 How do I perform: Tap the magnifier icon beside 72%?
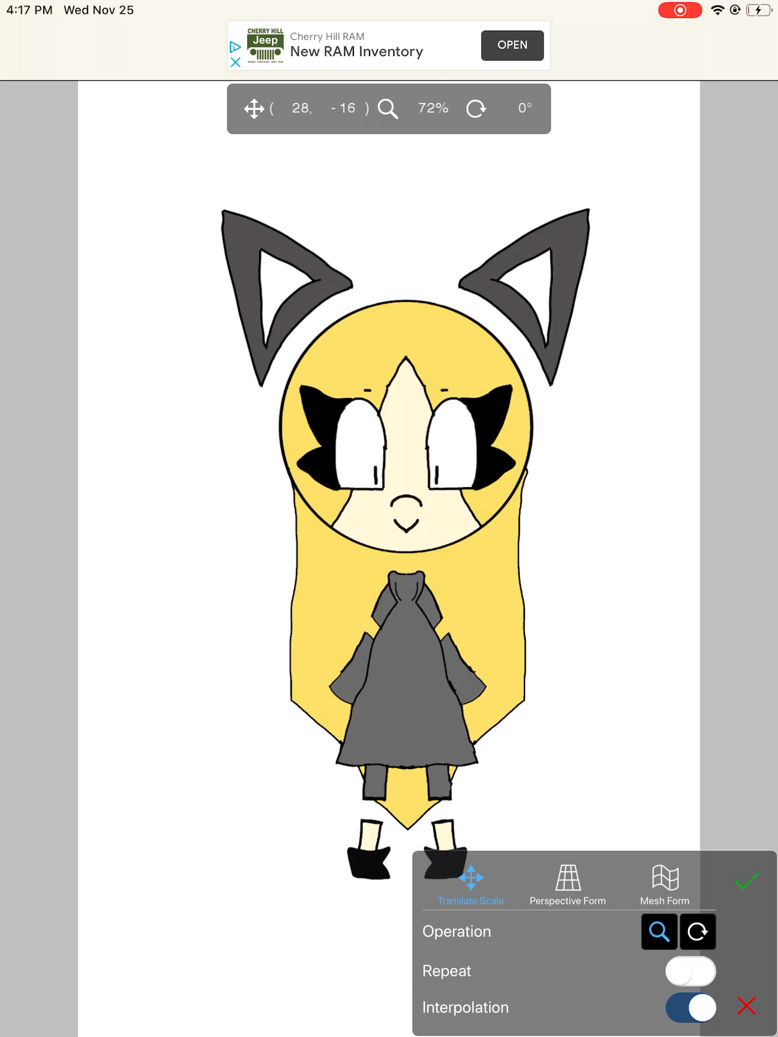pyautogui.click(x=387, y=109)
